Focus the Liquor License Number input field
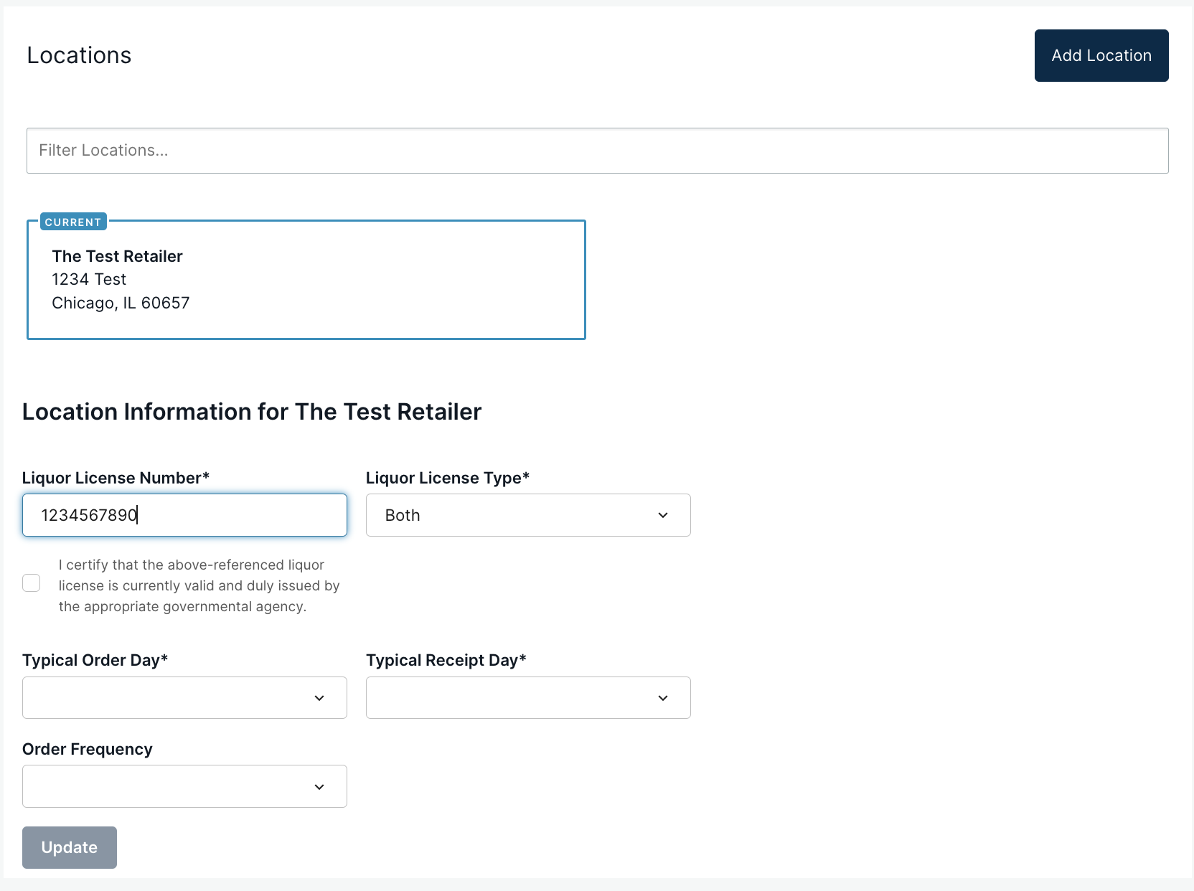 tap(184, 515)
